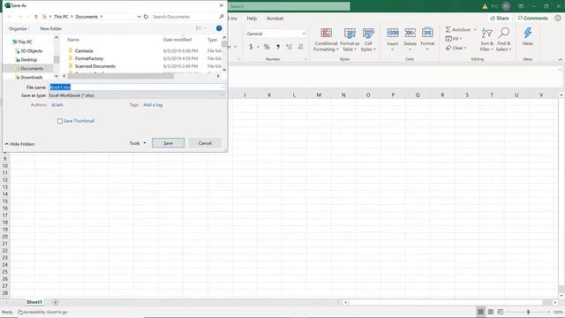Launch the Ideas pane
Image resolution: width=565 pixels, height=318 pixels.
click(x=528, y=36)
